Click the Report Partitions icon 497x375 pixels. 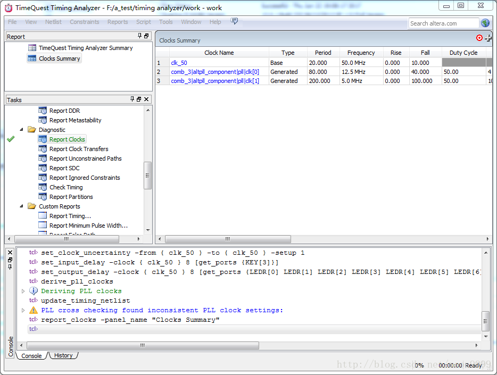(43, 197)
